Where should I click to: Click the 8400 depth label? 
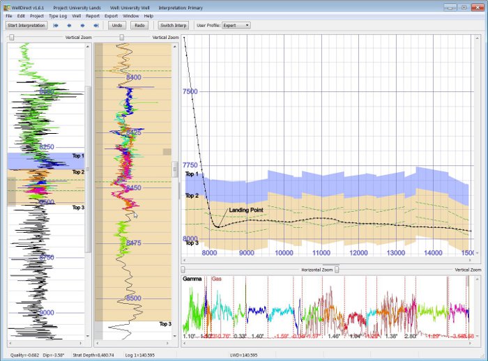pos(134,77)
